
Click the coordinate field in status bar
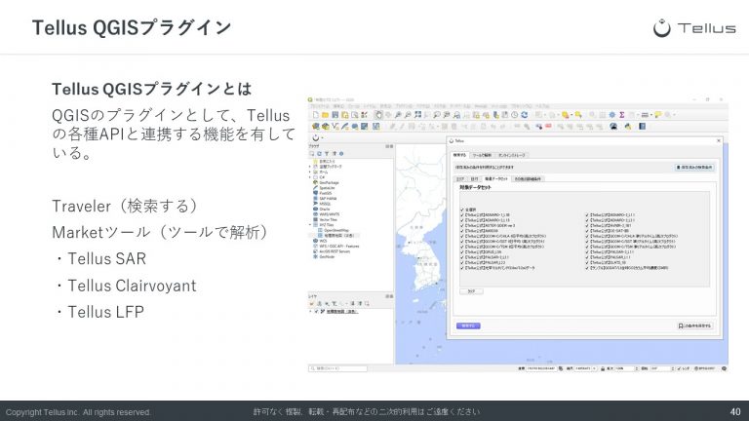click(x=541, y=368)
